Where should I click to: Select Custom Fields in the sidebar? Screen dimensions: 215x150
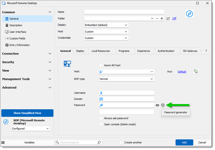click(27, 38)
